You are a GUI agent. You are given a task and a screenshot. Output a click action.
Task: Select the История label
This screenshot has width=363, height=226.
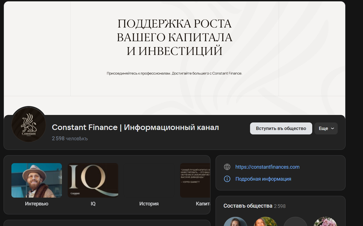point(149,204)
